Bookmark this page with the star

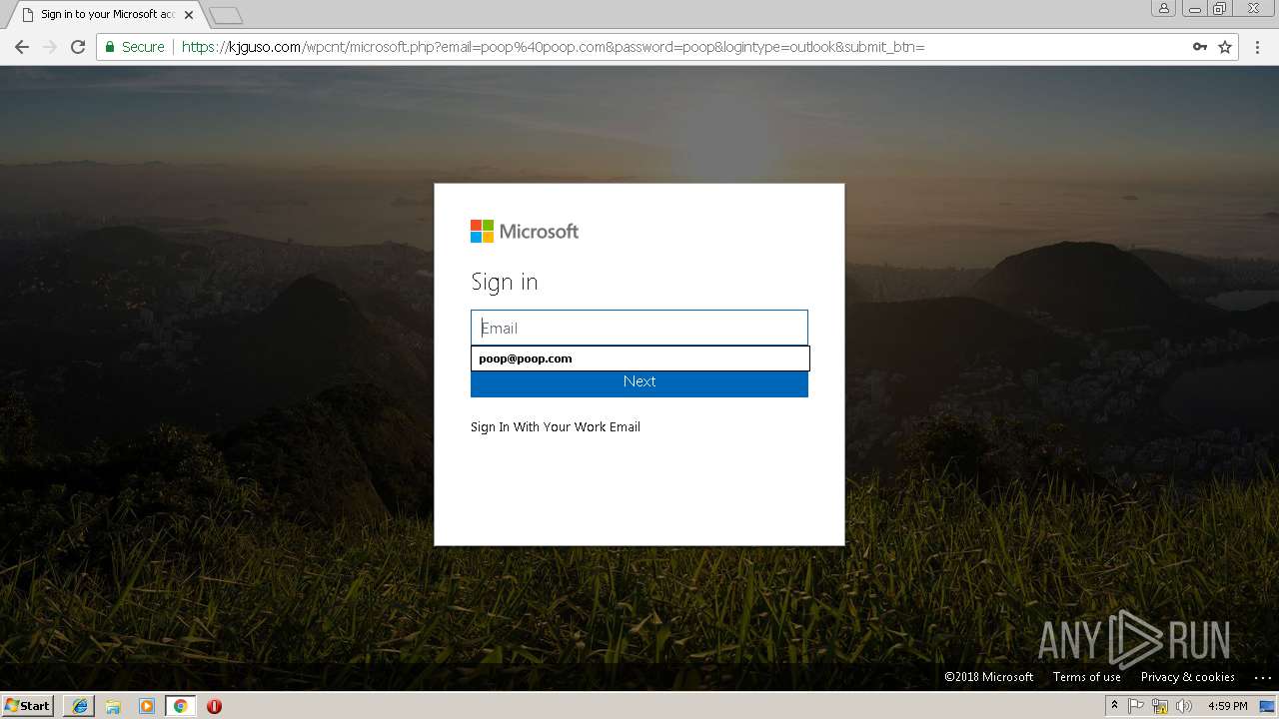[x=1225, y=47]
